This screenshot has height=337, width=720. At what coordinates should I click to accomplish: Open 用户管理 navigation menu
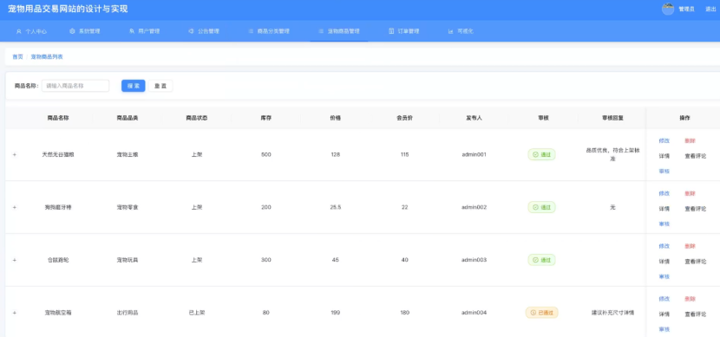coord(144,32)
